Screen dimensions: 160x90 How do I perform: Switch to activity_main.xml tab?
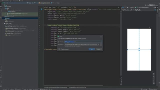click(44, 3)
